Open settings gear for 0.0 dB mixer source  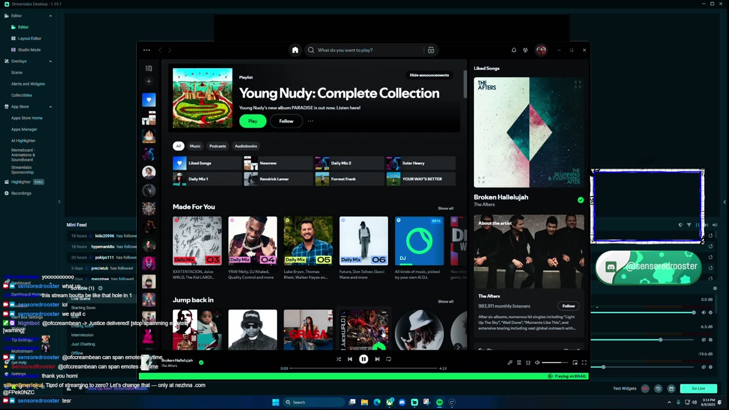pyautogui.click(x=710, y=313)
